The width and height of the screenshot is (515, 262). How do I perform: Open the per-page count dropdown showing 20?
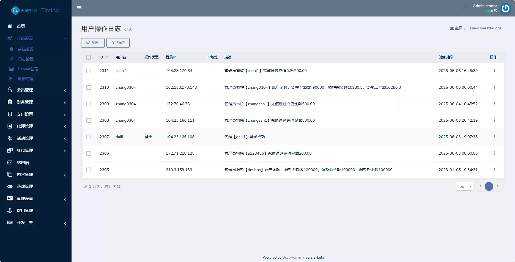pyautogui.click(x=464, y=186)
